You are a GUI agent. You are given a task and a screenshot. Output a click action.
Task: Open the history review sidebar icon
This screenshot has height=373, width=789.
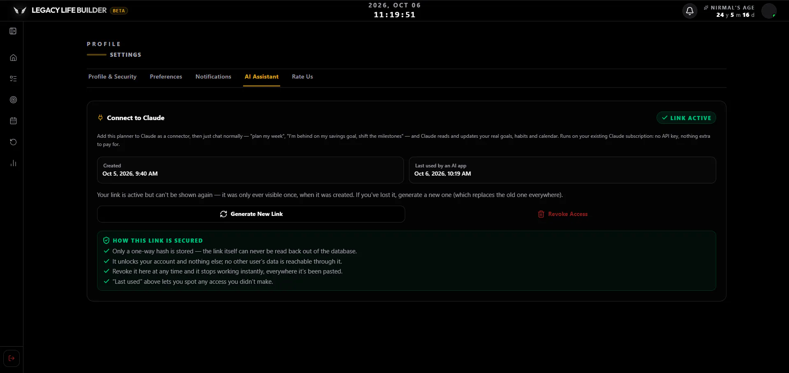(x=13, y=142)
